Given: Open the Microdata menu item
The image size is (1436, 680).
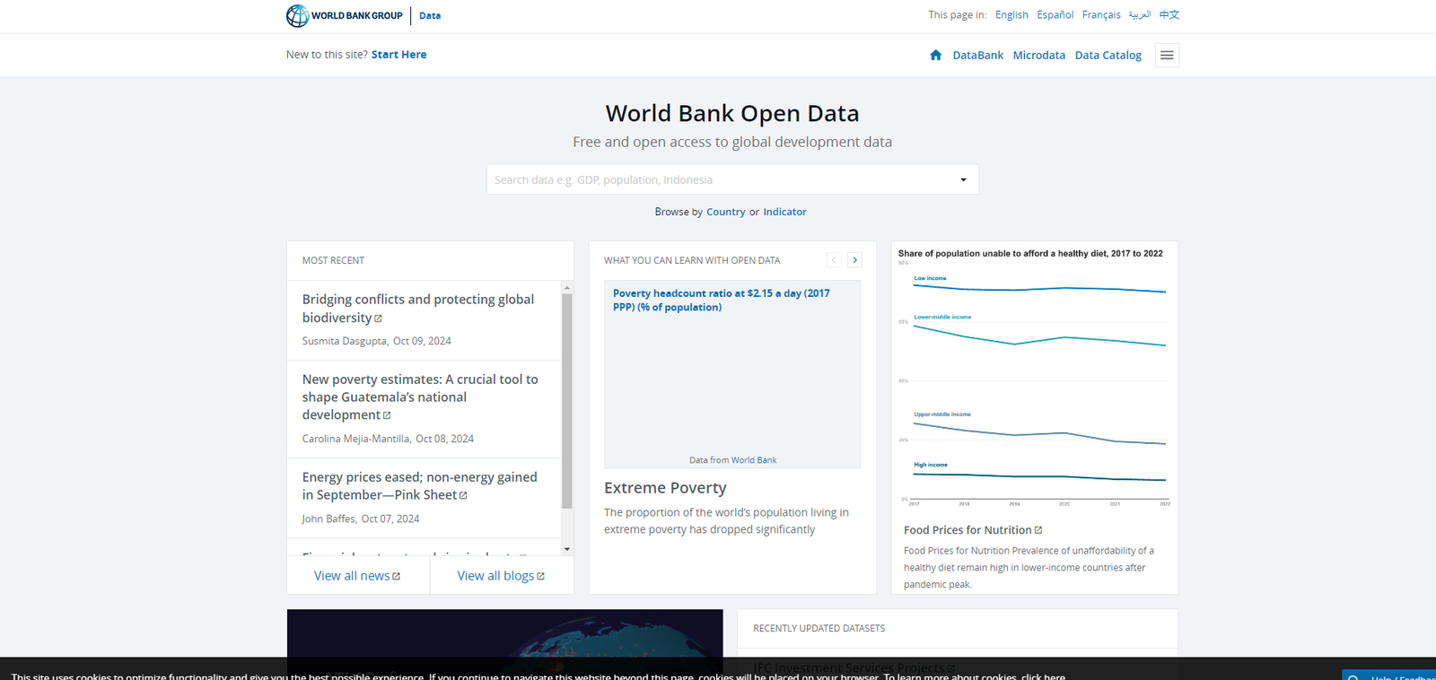Looking at the screenshot, I should [1038, 55].
